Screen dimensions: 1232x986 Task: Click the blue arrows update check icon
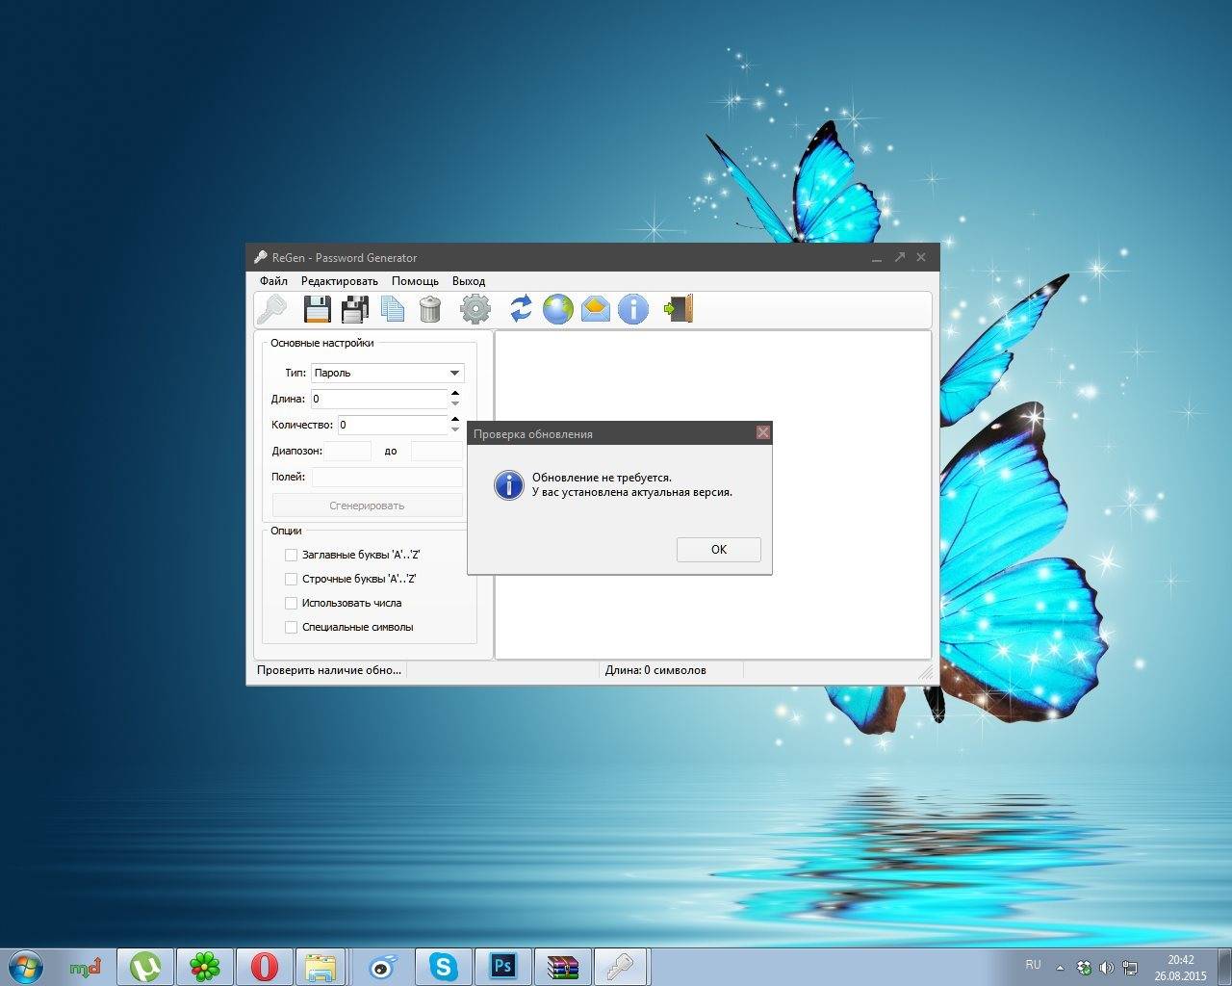[x=521, y=309]
